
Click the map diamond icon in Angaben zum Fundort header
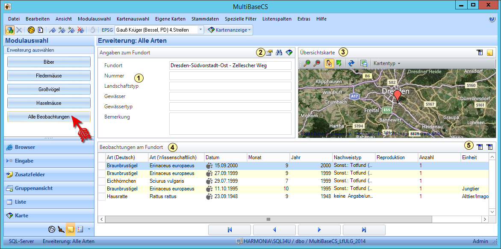[289, 53]
